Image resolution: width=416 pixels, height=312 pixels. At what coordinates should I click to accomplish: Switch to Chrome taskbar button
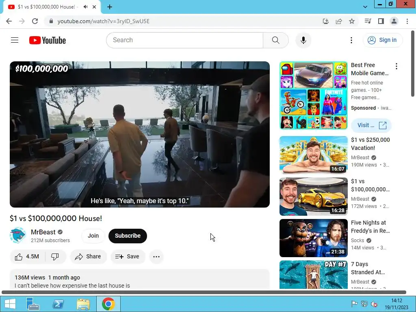tap(108, 304)
